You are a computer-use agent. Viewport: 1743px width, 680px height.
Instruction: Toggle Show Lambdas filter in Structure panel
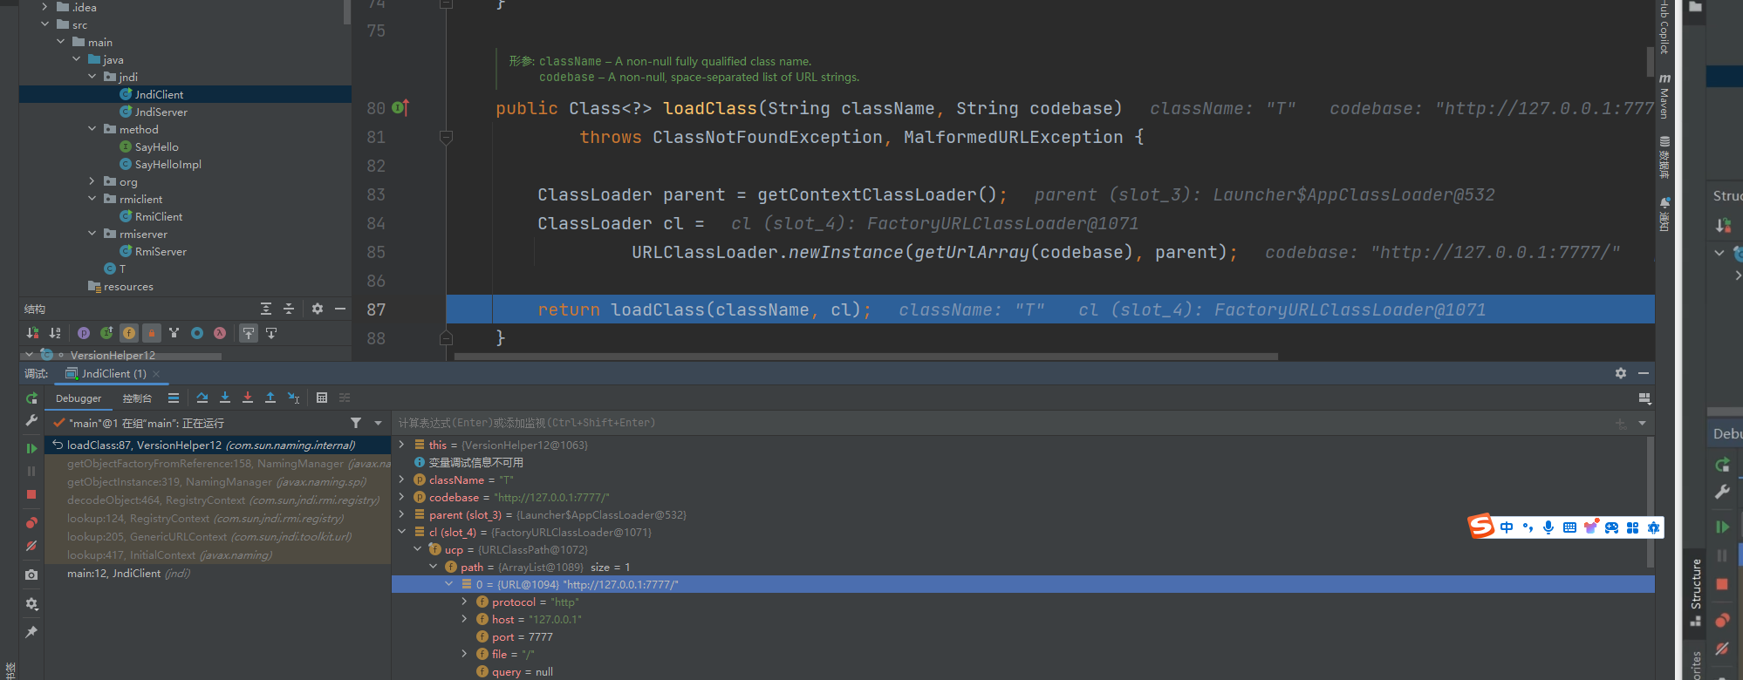pos(220,333)
